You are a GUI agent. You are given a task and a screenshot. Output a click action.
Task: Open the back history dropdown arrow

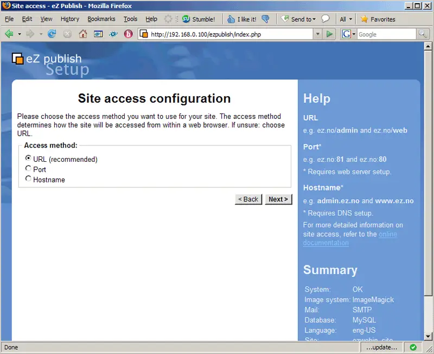20,34
